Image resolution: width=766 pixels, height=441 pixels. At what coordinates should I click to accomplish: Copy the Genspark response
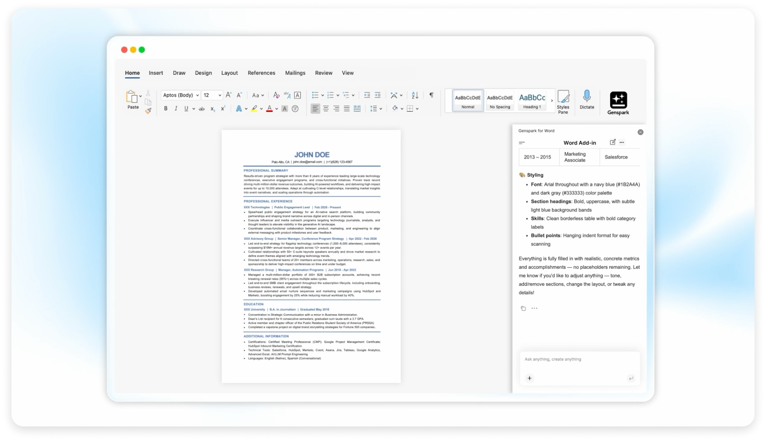coord(523,308)
